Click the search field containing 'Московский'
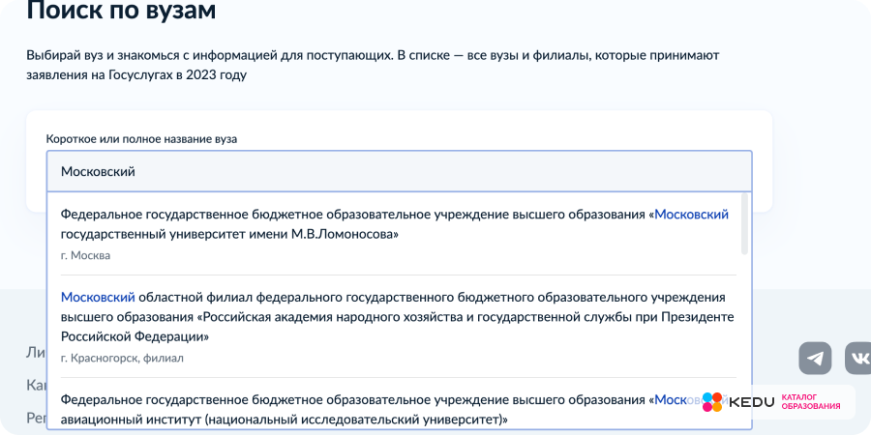The height and width of the screenshot is (435, 871). point(399,171)
